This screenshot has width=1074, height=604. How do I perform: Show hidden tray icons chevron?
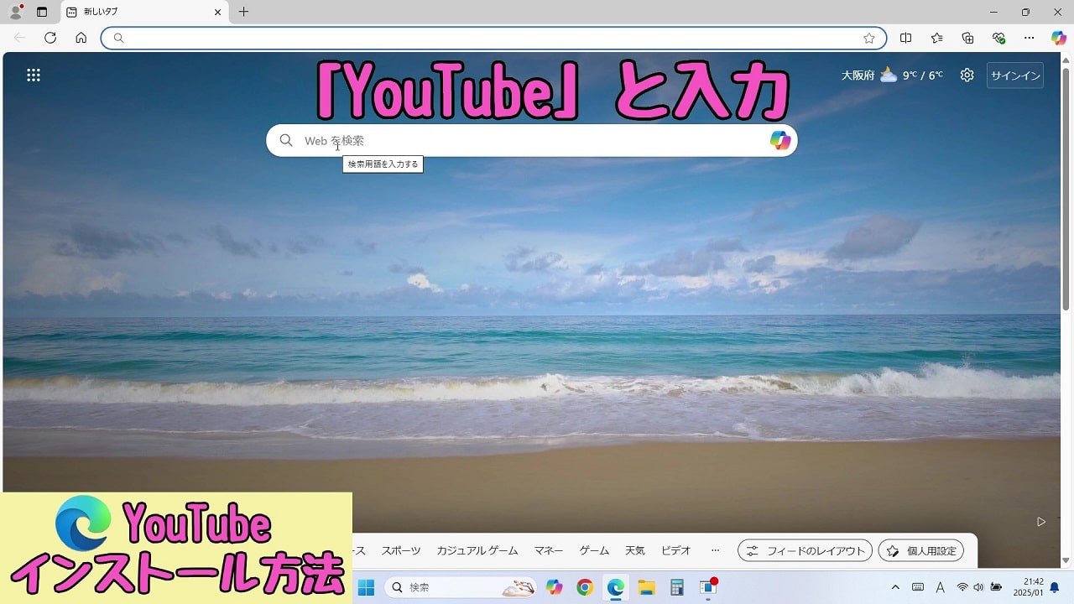tap(895, 587)
